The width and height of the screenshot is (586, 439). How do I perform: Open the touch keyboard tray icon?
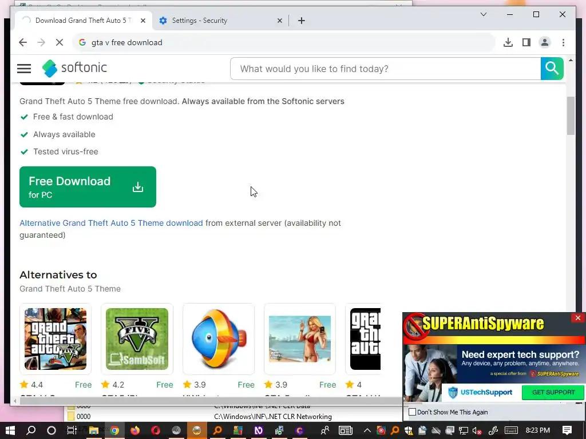511,430
